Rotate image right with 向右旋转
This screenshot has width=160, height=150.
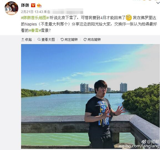(92, 39)
